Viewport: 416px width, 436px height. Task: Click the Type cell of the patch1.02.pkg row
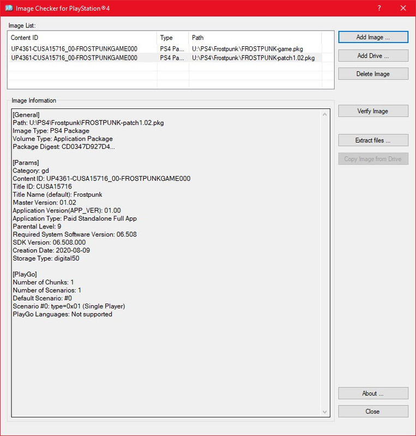[172, 58]
